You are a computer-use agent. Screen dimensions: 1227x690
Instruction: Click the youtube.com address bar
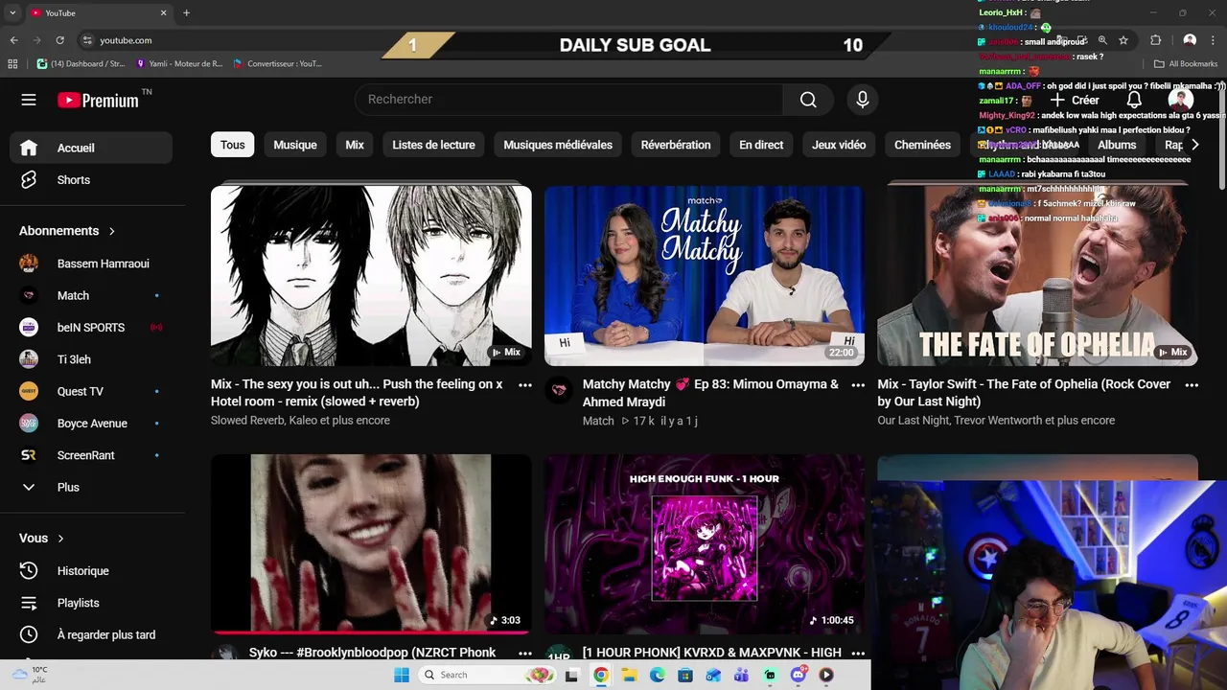[126, 40]
